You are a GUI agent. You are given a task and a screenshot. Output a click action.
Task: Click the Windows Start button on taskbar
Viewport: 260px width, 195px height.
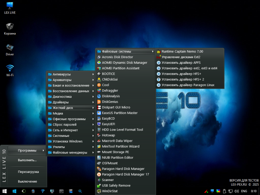point(5,191)
